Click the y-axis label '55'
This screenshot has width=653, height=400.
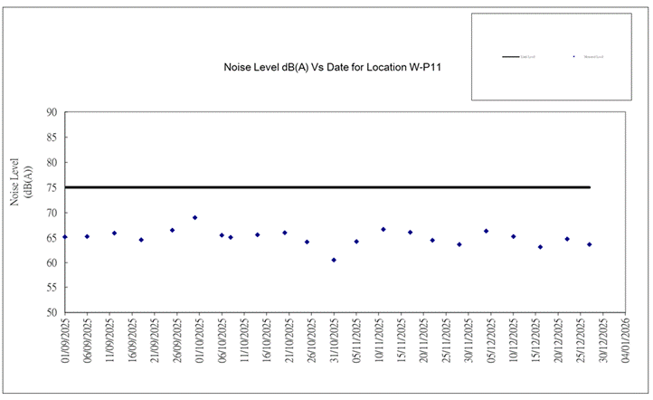pos(52,288)
